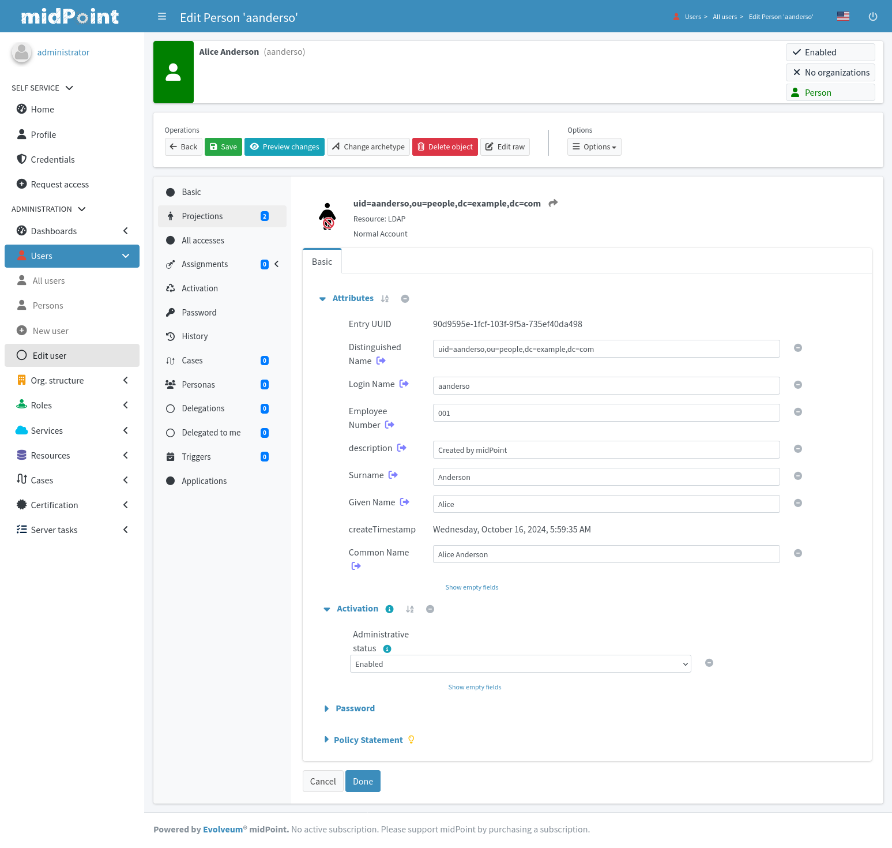Open Assignments from the left panel menu
The height and width of the screenshot is (848, 892).
click(x=204, y=264)
